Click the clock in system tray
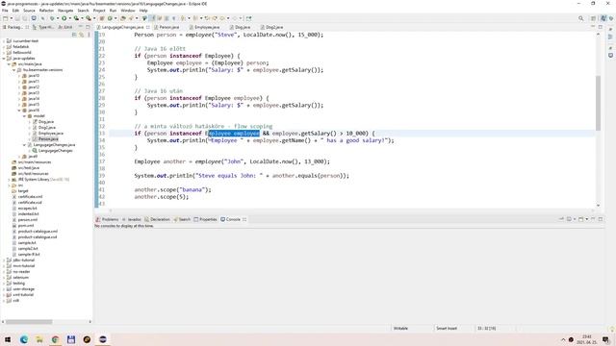This screenshot has height=346, width=616. pos(586,339)
